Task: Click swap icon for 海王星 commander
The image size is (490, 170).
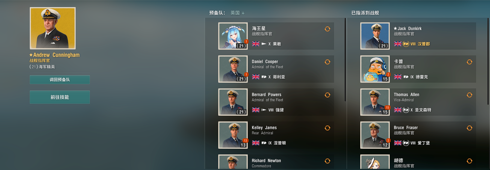Action: 327,29
